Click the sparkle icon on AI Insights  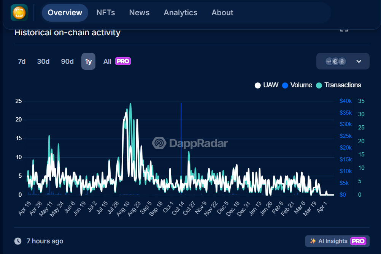click(313, 241)
